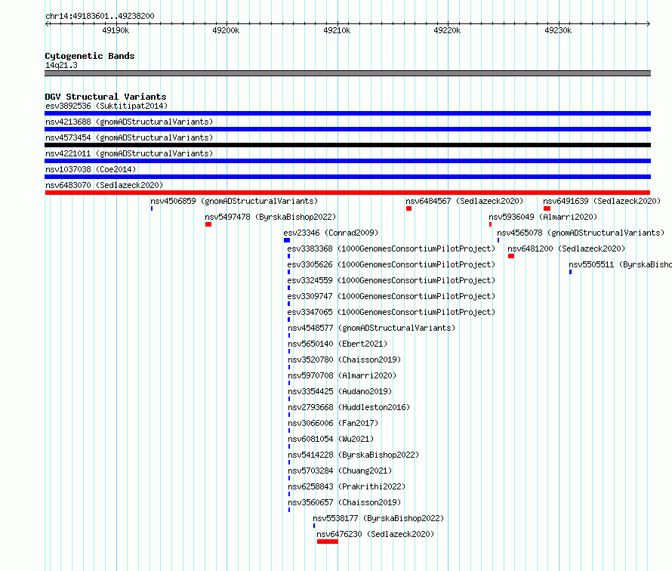Click the chr14:49183601..49238200 coordinates text
The width and height of the screenshot is (672, 571).
point(100,16)
